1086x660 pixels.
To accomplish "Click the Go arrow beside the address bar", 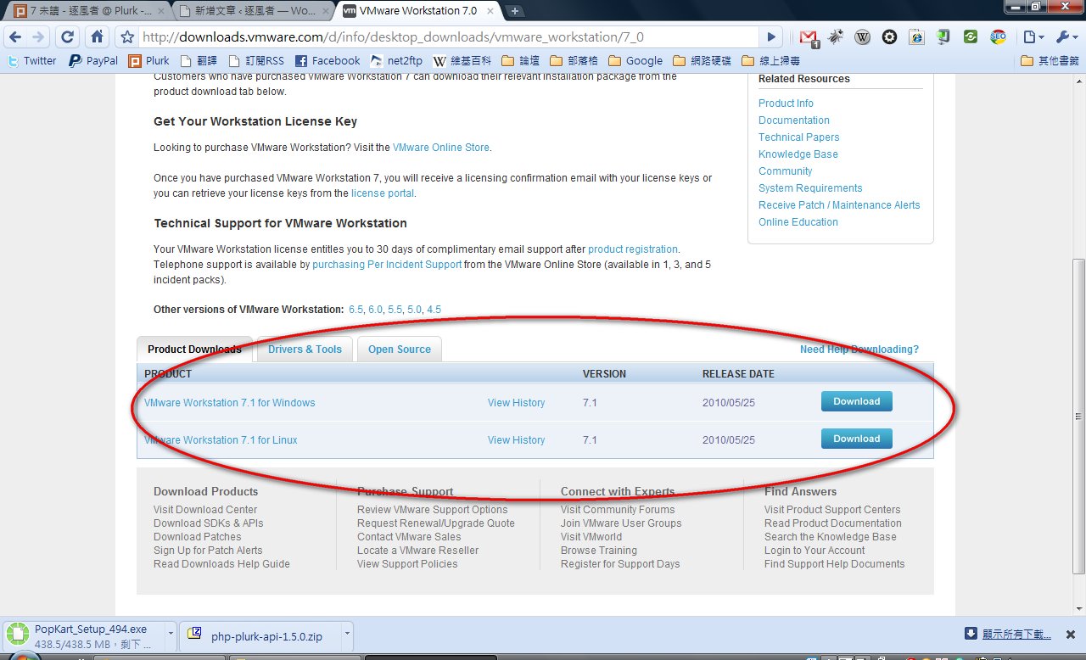I will click(x=771, y=37).
